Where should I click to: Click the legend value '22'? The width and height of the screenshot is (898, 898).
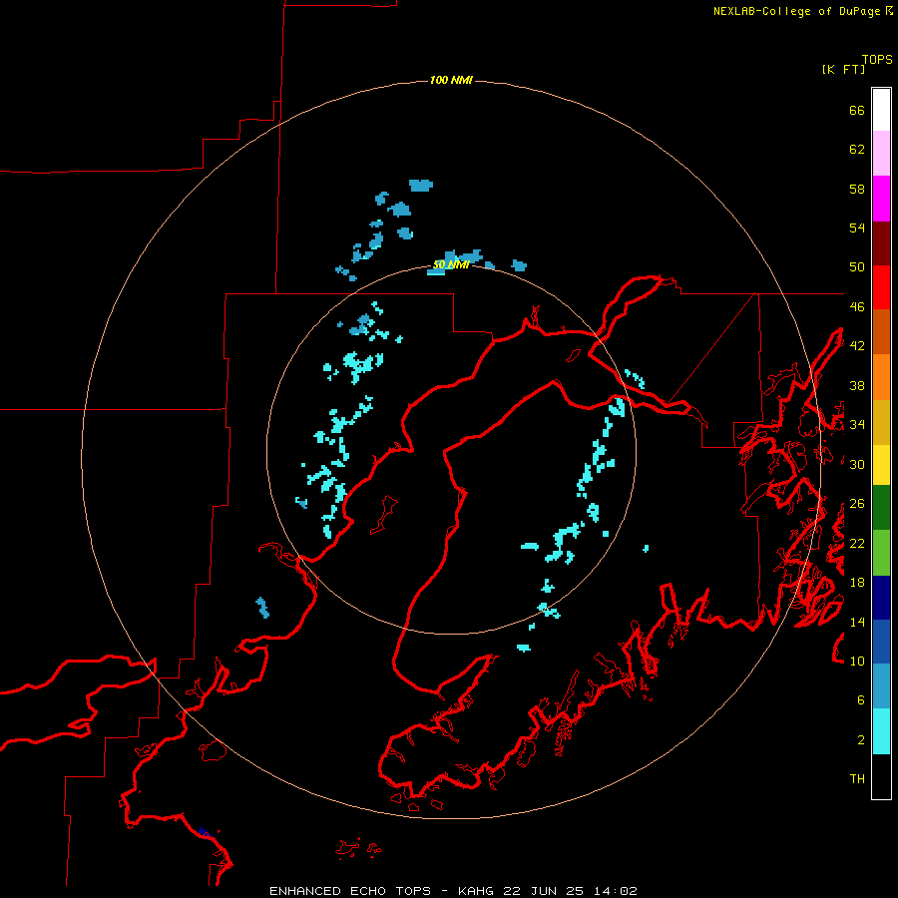tap(857, 543)
